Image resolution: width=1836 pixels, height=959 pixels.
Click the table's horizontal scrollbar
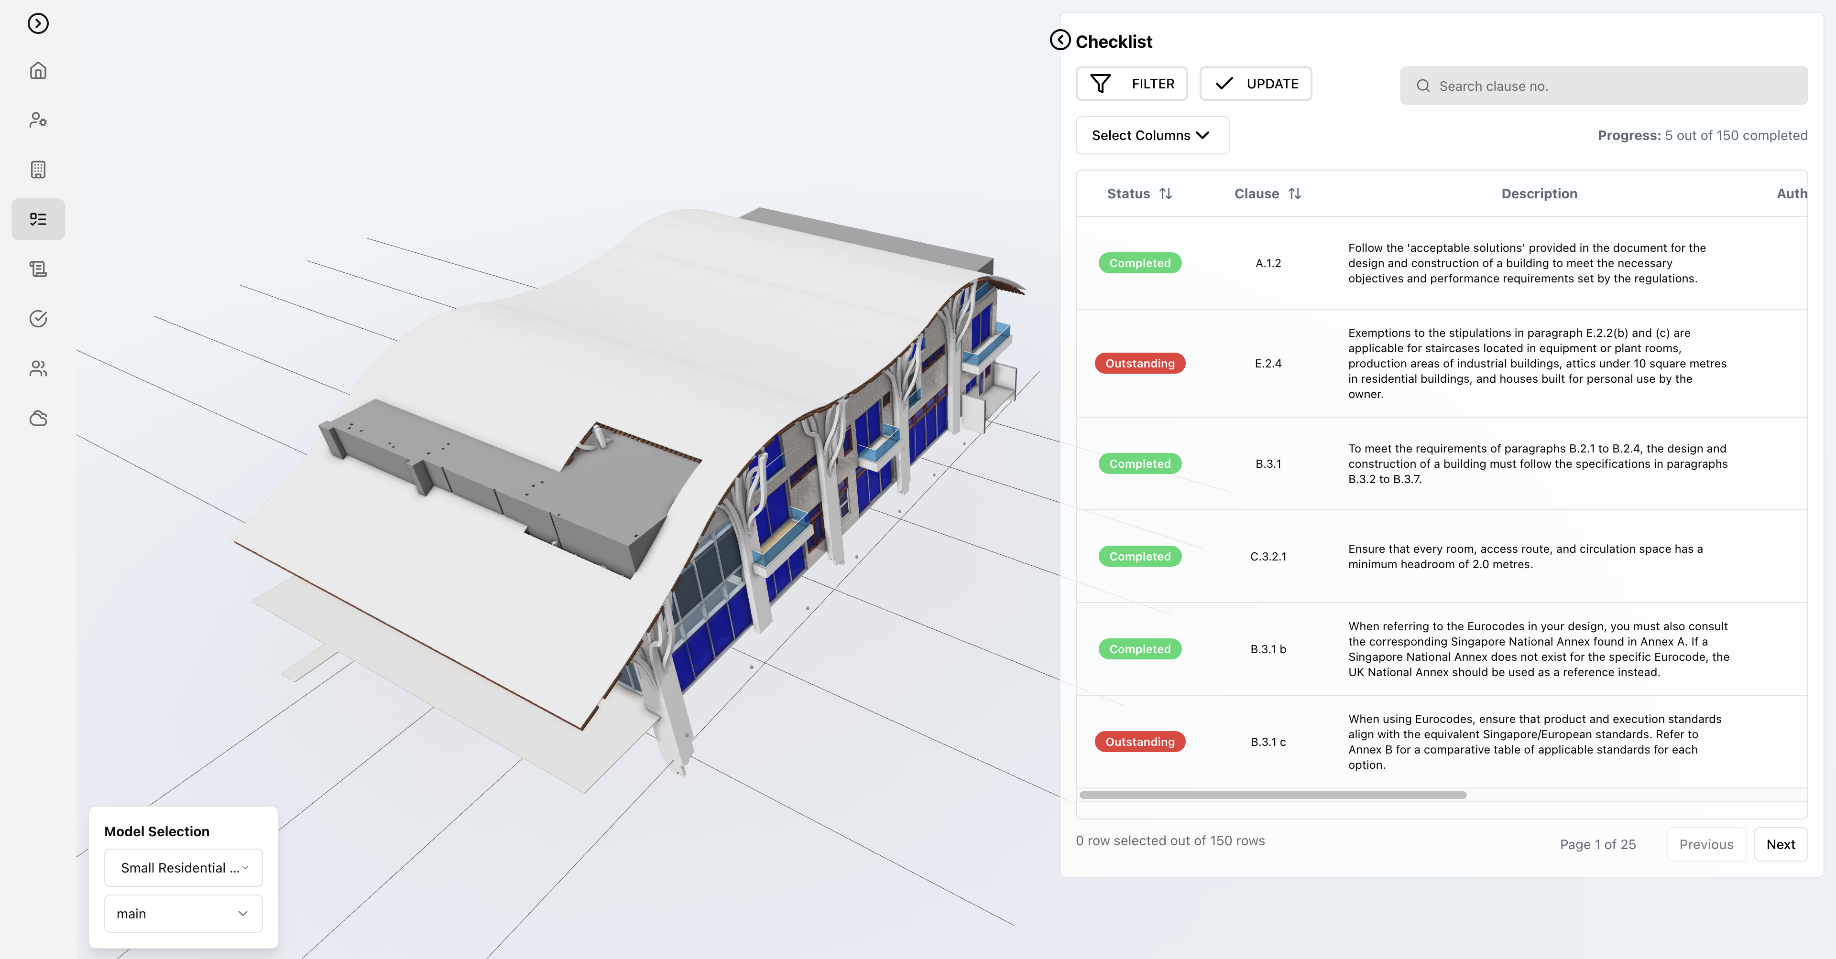pos(1273,795)
